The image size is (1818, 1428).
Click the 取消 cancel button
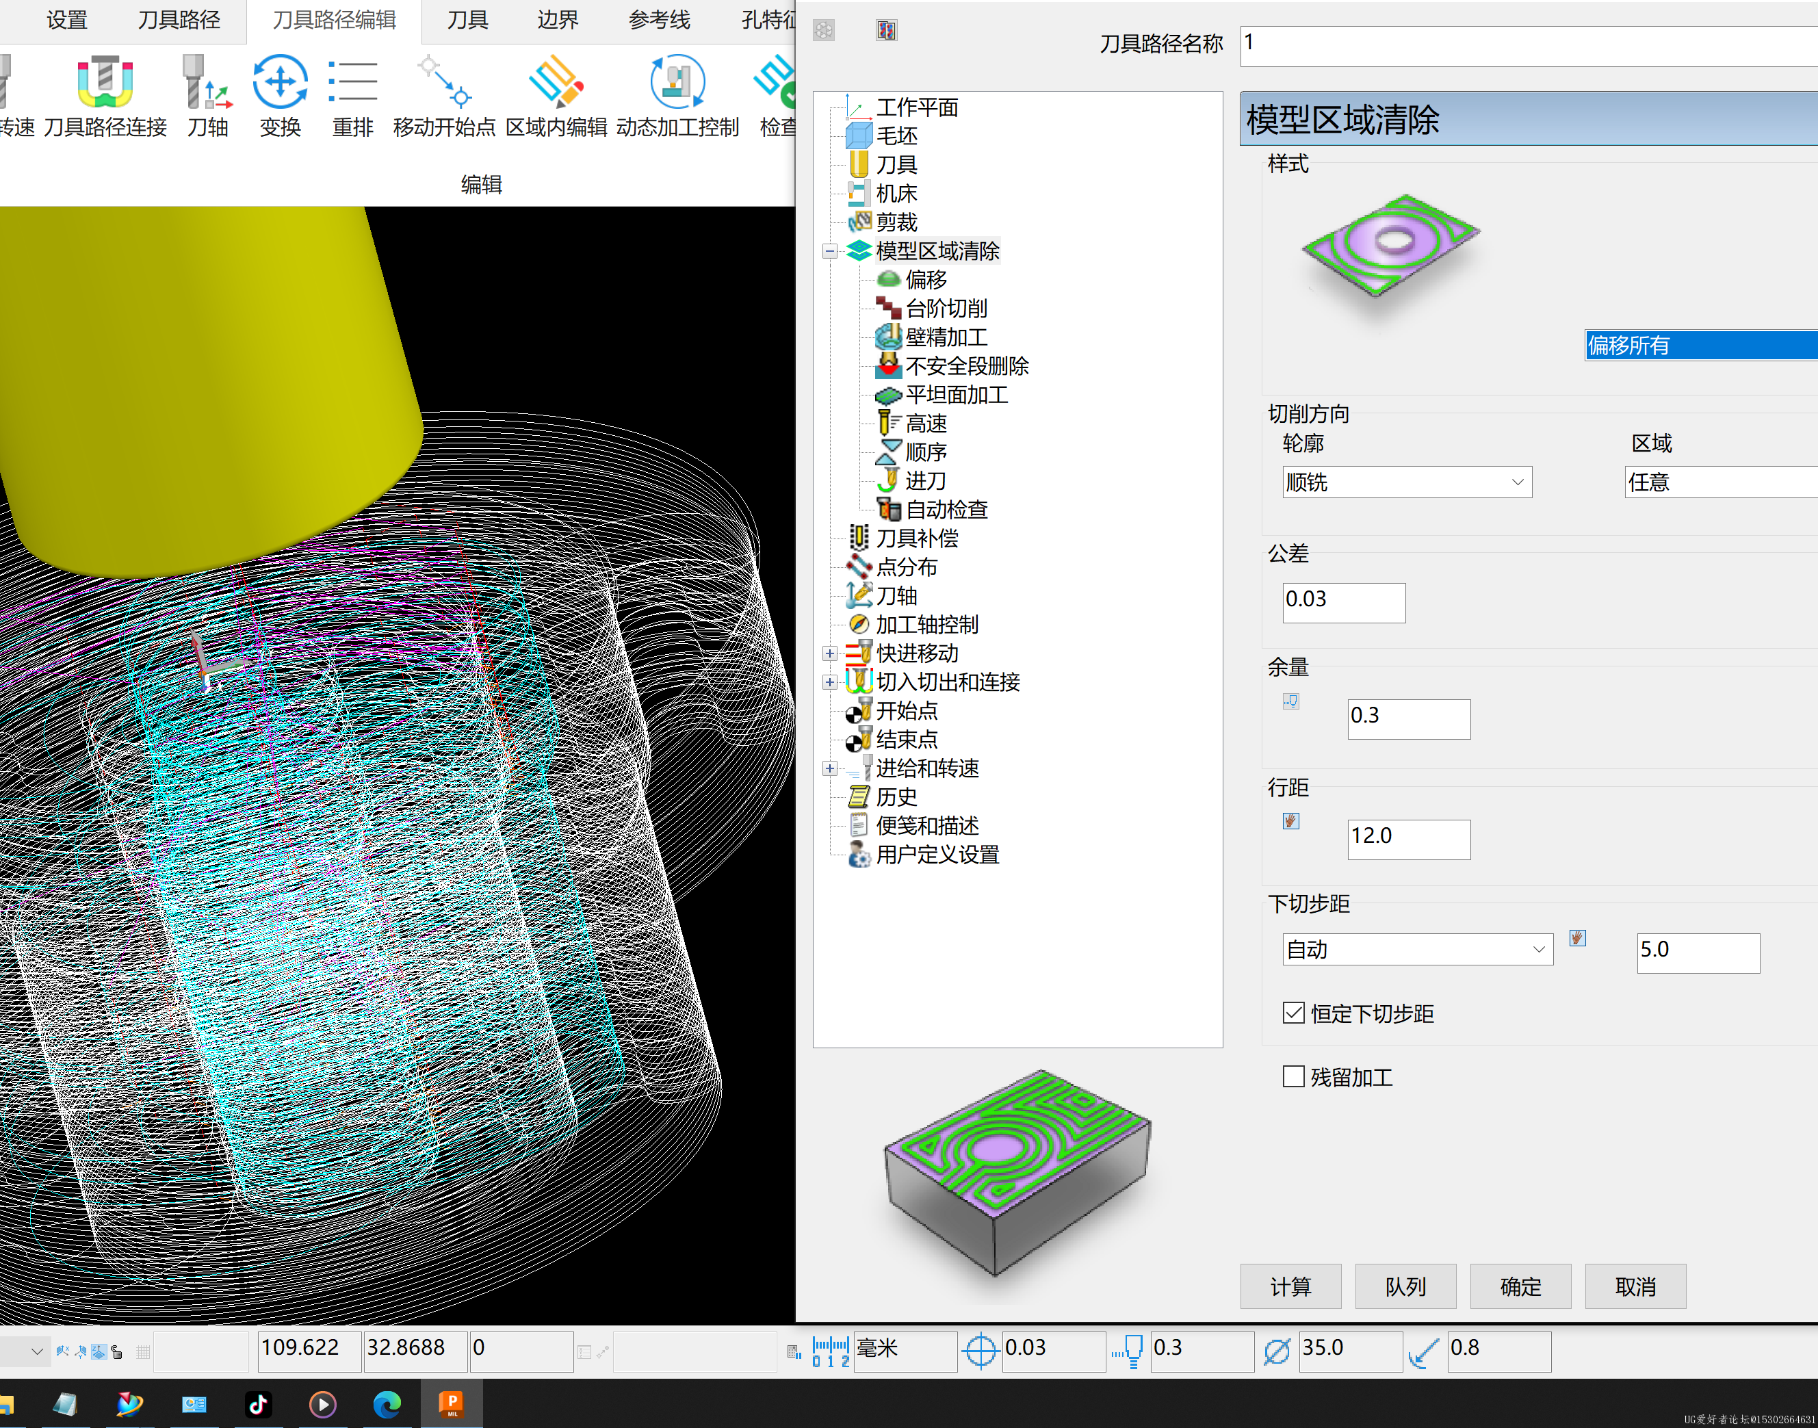1635,1286
